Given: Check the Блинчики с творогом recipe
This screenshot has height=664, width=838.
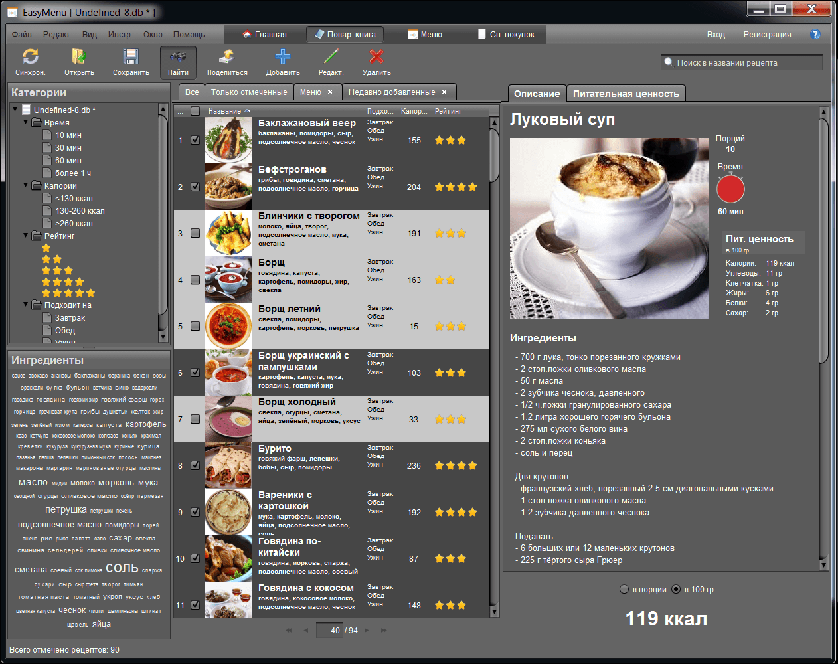Looking at the screenshot, I should click(195, 233).
